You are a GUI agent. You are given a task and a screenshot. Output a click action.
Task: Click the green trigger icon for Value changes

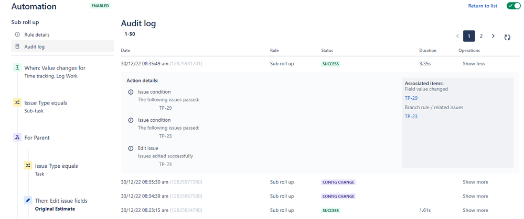tap(17, 67)
